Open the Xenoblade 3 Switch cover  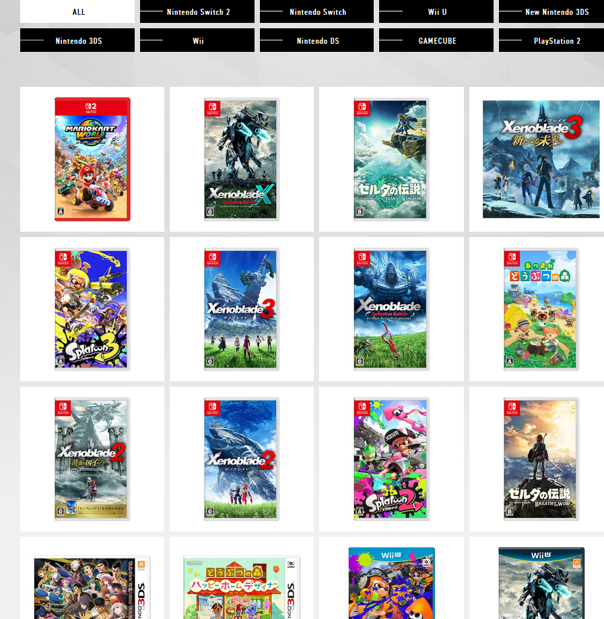point(242,309)
